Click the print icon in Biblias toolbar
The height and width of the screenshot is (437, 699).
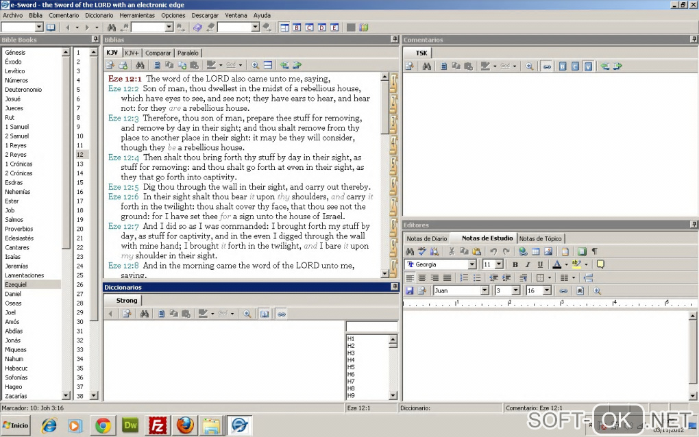(123, 66)
